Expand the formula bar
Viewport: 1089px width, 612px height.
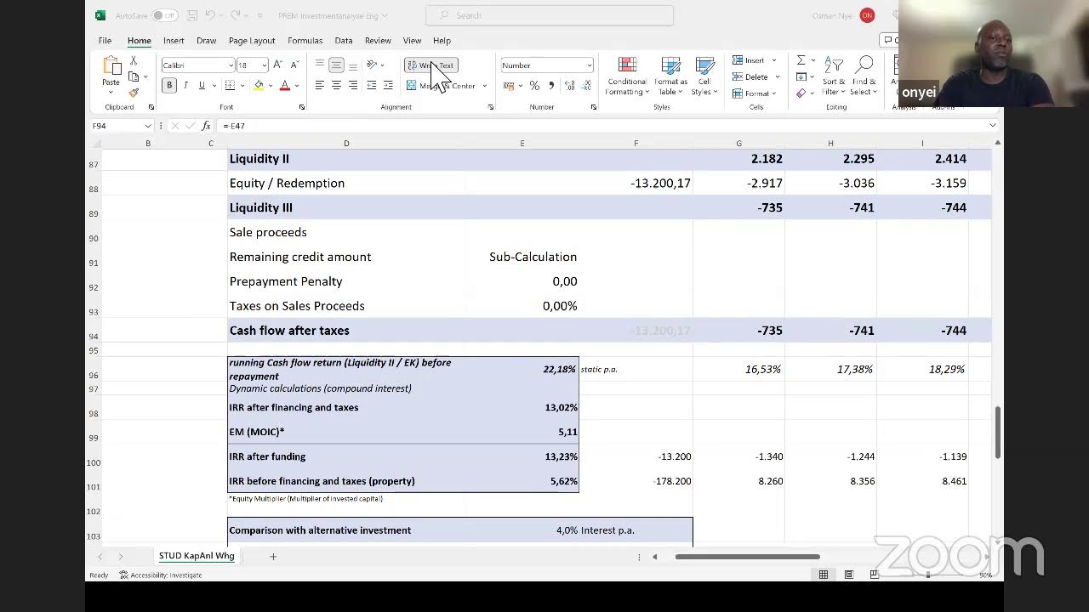tap(992, 126)
